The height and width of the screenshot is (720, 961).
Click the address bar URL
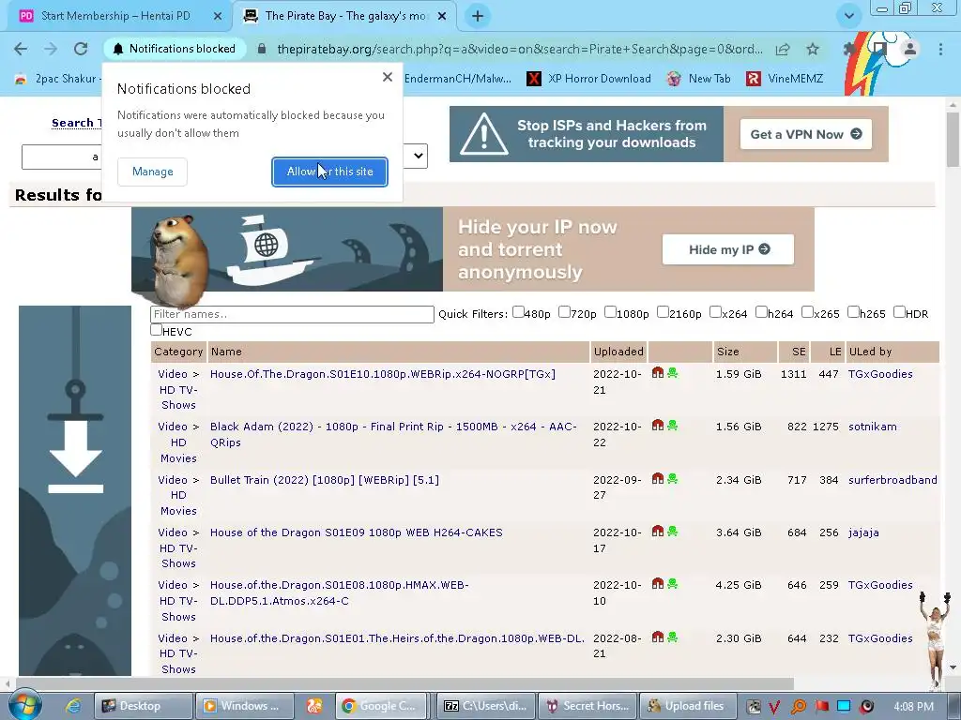point(520,49)
